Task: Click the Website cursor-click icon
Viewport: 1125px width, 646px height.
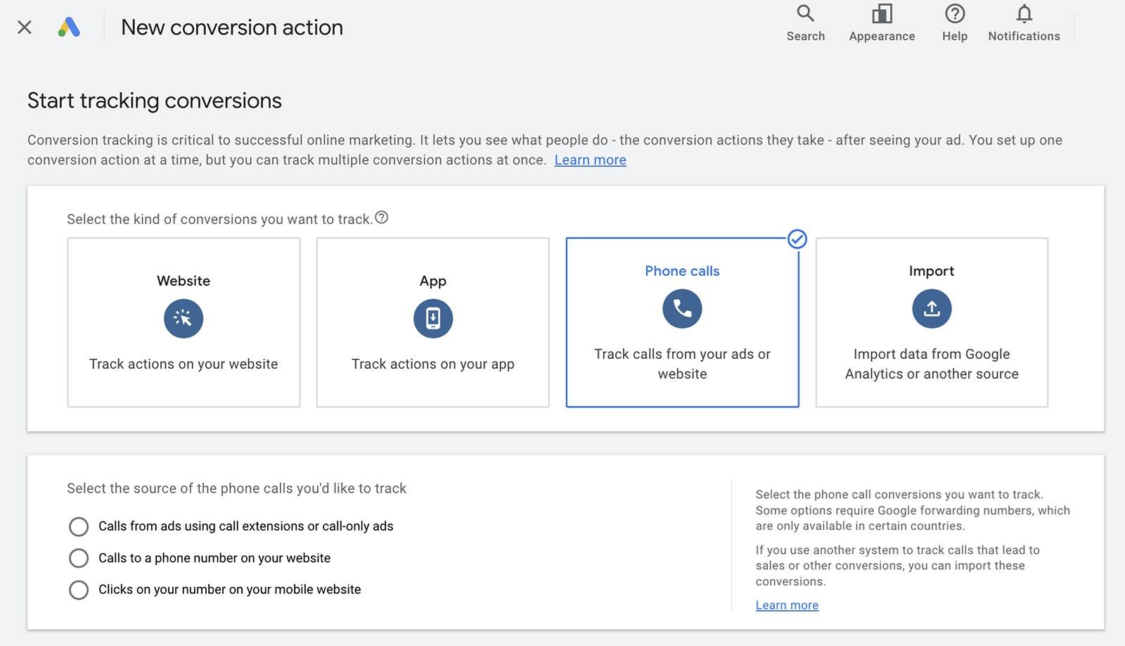Action: point(184,319)
